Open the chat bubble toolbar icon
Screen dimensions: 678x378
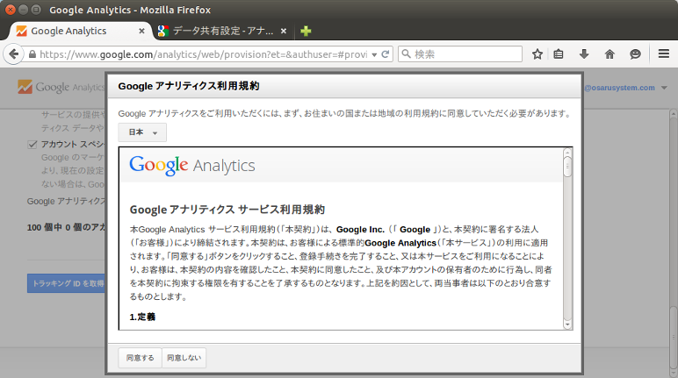pyautogui.click(x=635, y=54)
